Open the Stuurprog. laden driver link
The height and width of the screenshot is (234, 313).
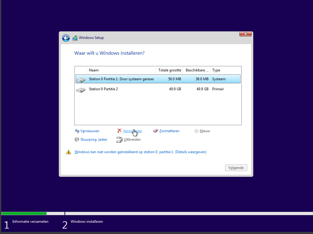(x=93, y=139)
